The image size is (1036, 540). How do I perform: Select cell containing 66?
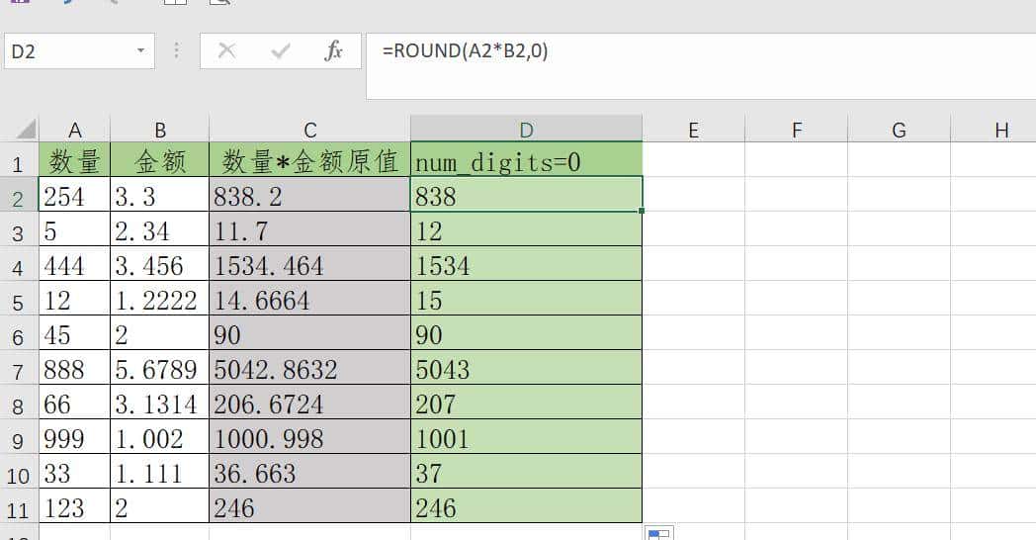click(x=75, y=402)
